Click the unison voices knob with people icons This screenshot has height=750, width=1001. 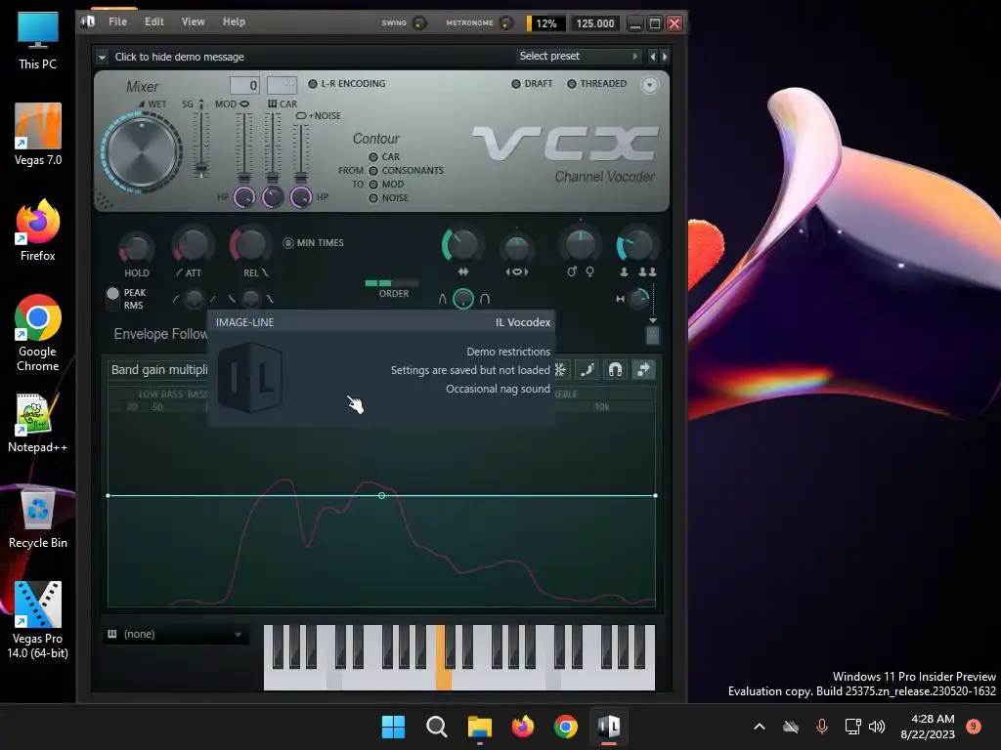[636, 245]
